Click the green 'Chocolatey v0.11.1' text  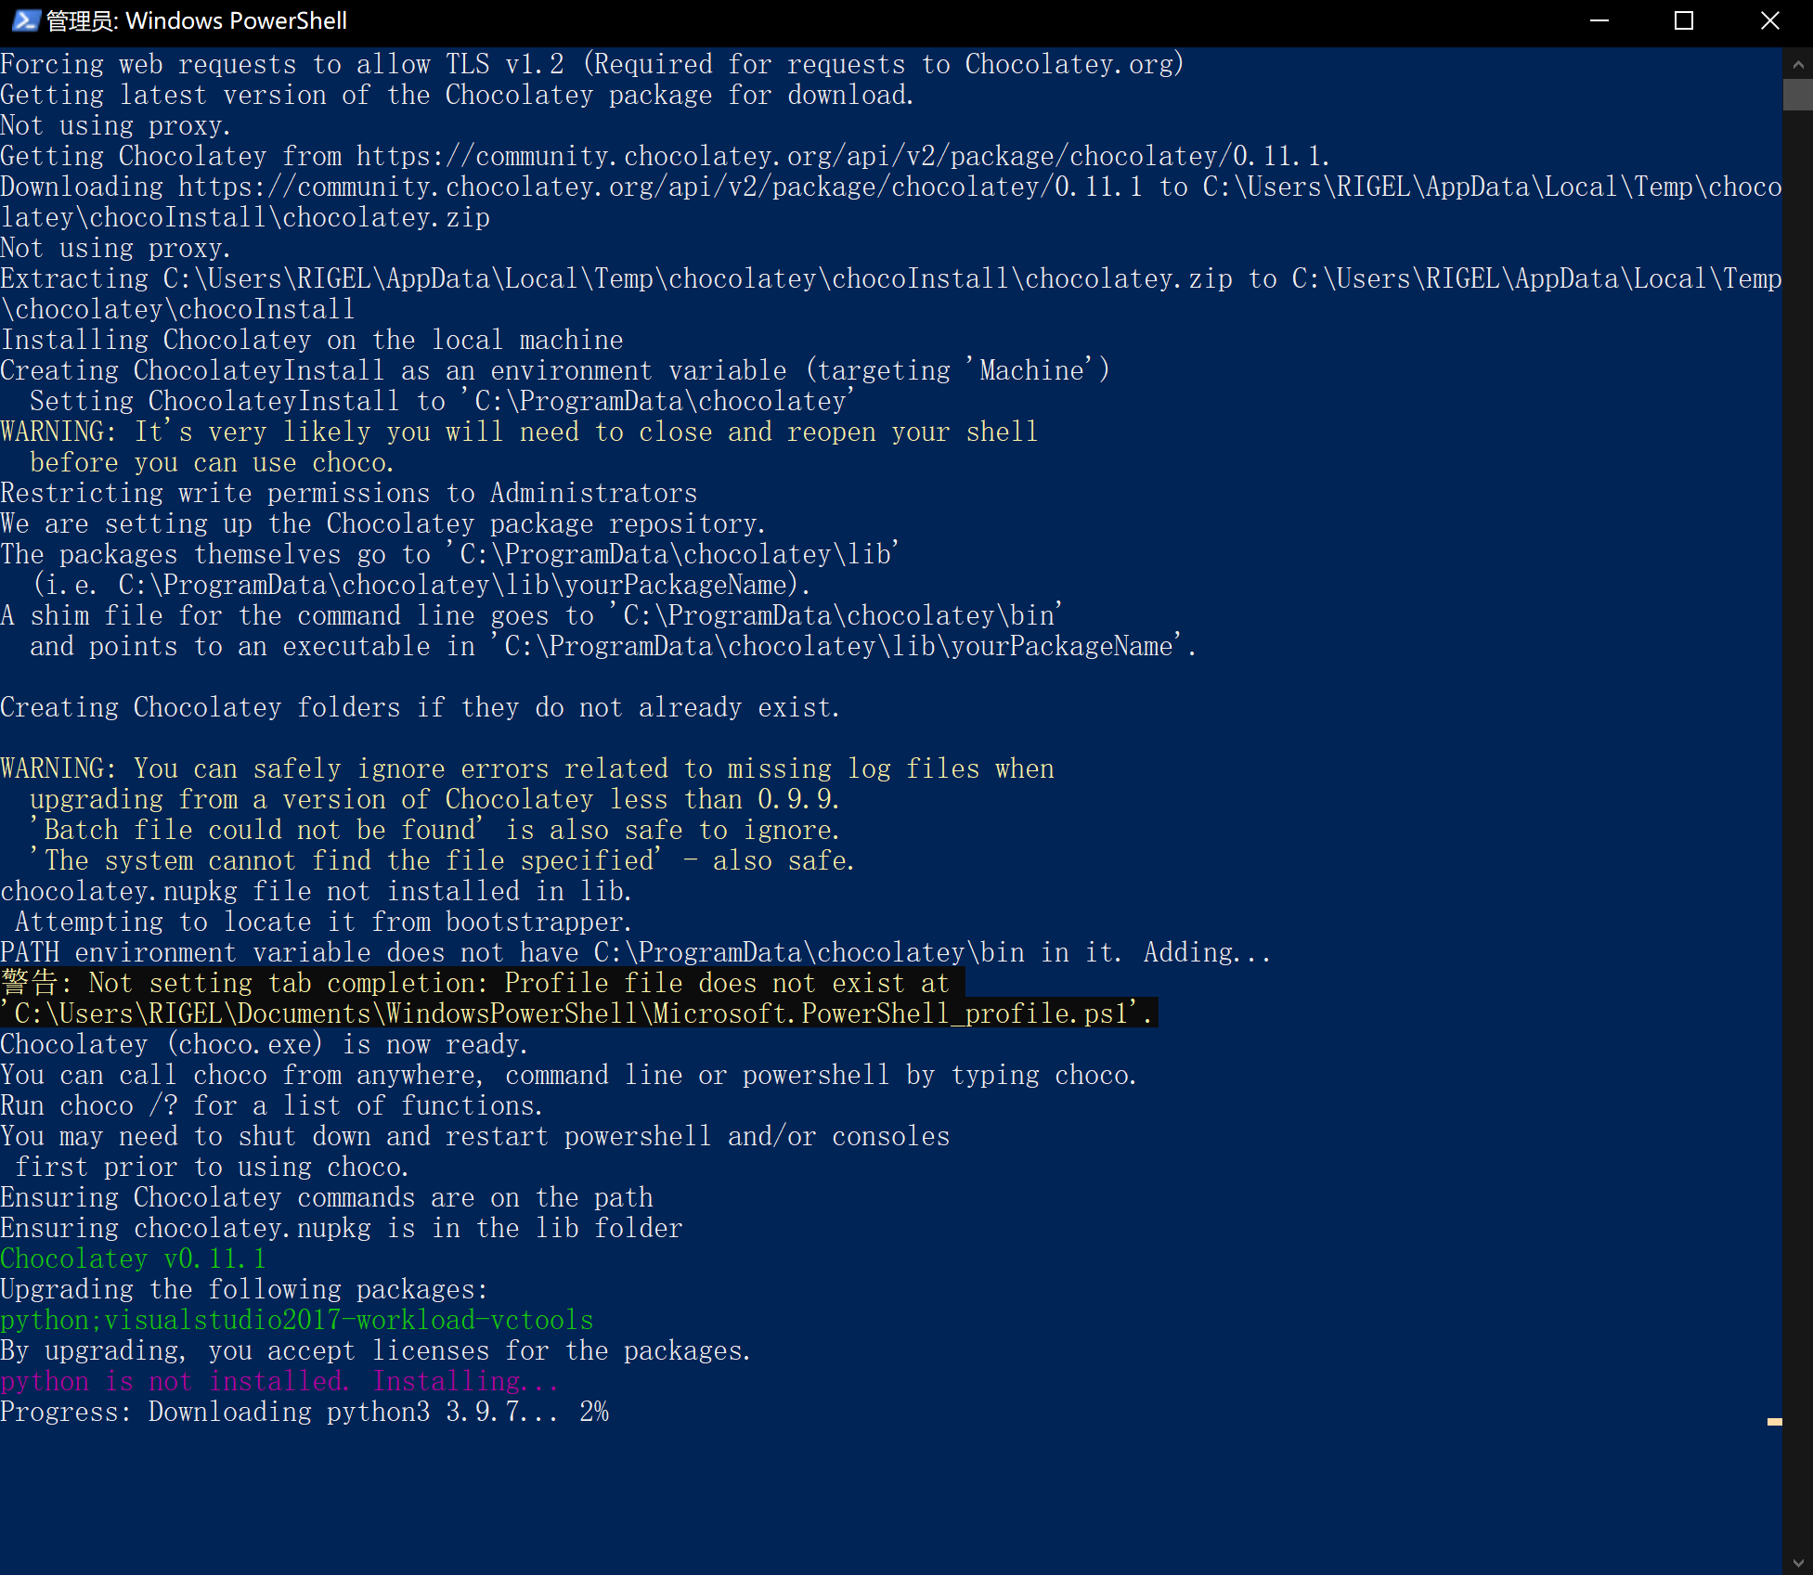[x=134, y=1259]
